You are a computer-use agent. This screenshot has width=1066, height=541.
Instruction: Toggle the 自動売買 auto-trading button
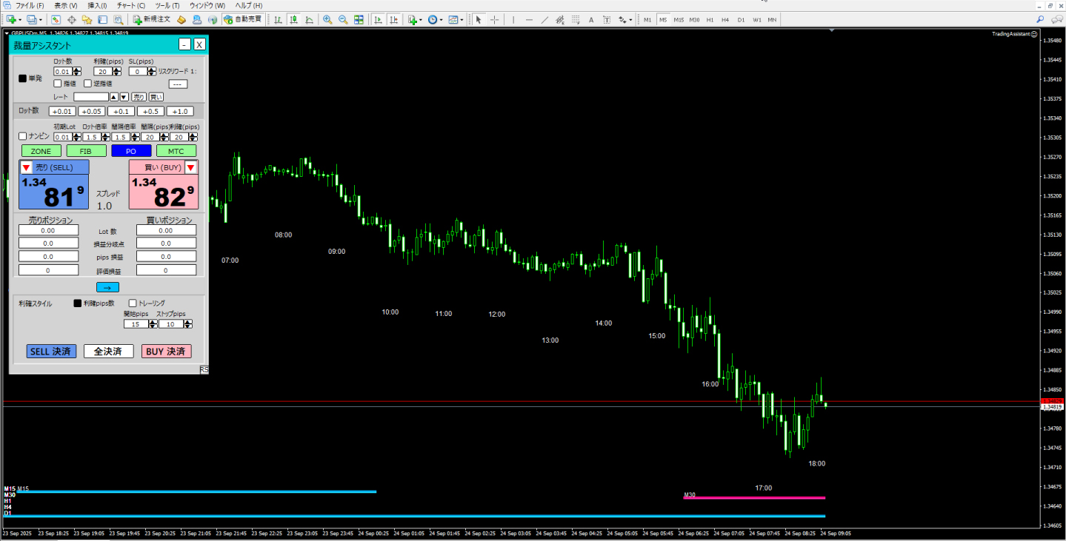click(242, 19)
